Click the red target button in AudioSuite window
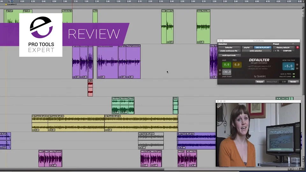 point(297,47)
